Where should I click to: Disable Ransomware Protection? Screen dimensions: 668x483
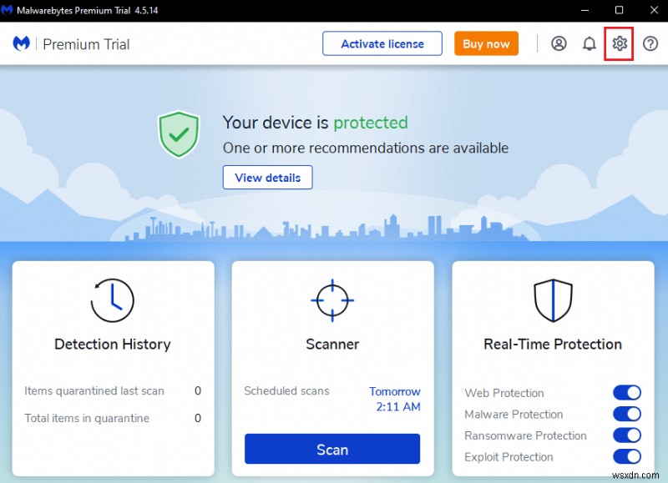click(627, 435)
